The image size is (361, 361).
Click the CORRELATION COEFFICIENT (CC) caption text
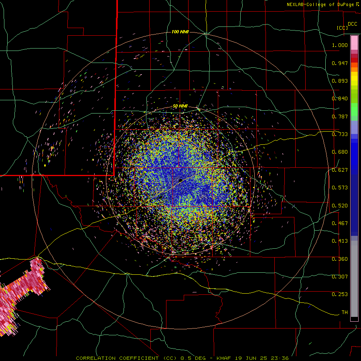[126, 358]
